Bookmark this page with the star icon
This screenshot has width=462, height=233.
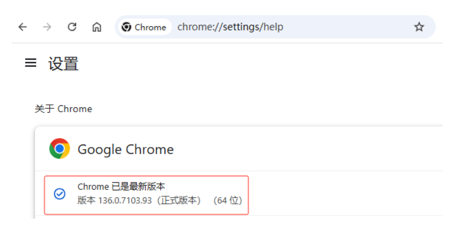pos(419,27)
